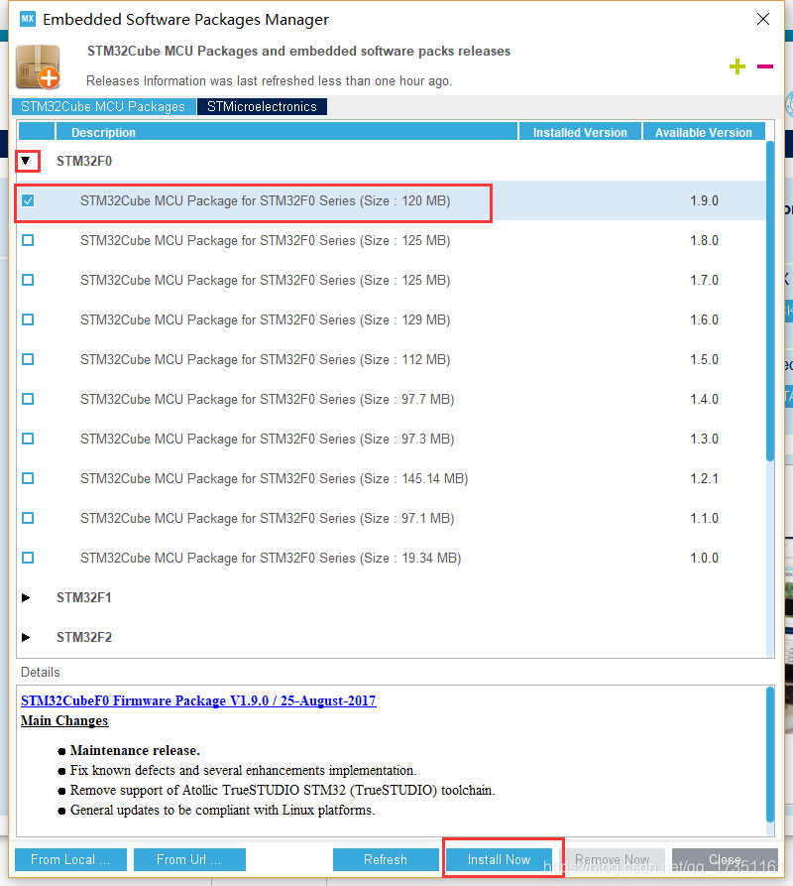Click the Details pane vertical scrollbar
Viewport: 793px width, 886px height.
770,754
